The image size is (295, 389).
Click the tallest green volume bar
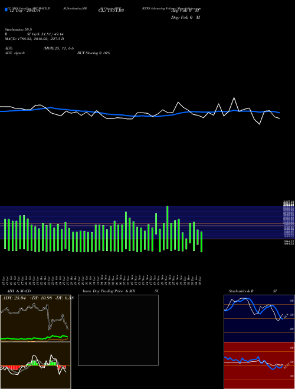point(168,228)
